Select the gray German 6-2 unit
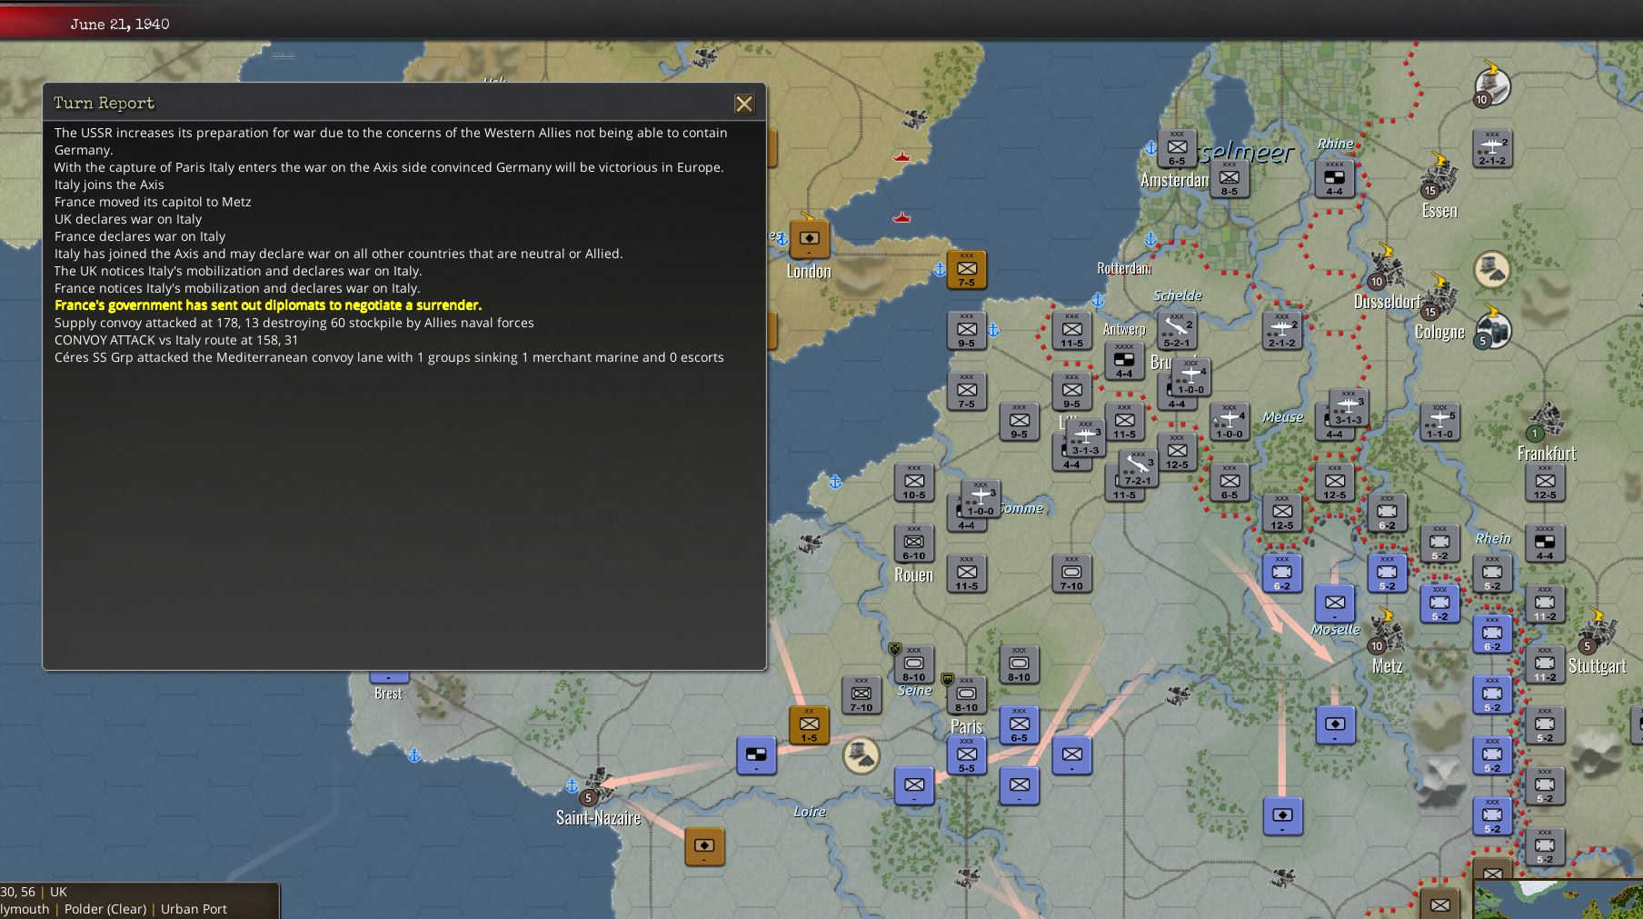 [1388, 513]
